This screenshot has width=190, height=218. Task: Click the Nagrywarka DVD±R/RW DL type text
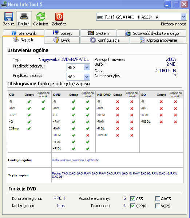coord(64,59)
